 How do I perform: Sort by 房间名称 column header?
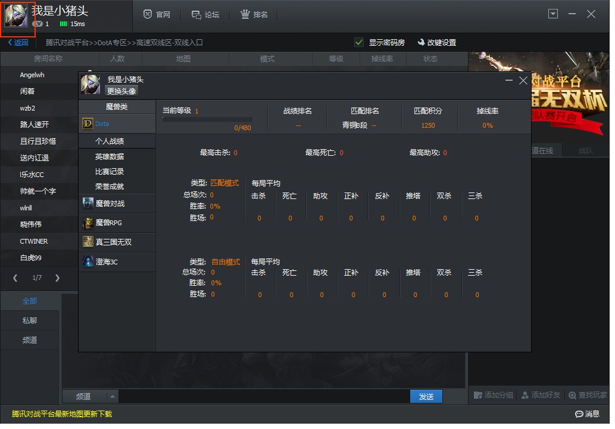pyautogui.click(x=48, y=59)
